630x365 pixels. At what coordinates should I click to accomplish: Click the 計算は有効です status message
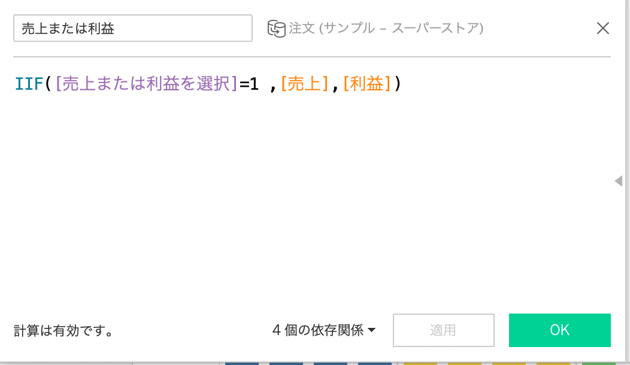64,330
